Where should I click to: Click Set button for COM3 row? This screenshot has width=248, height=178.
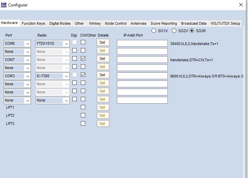click(x=102, y=75)
